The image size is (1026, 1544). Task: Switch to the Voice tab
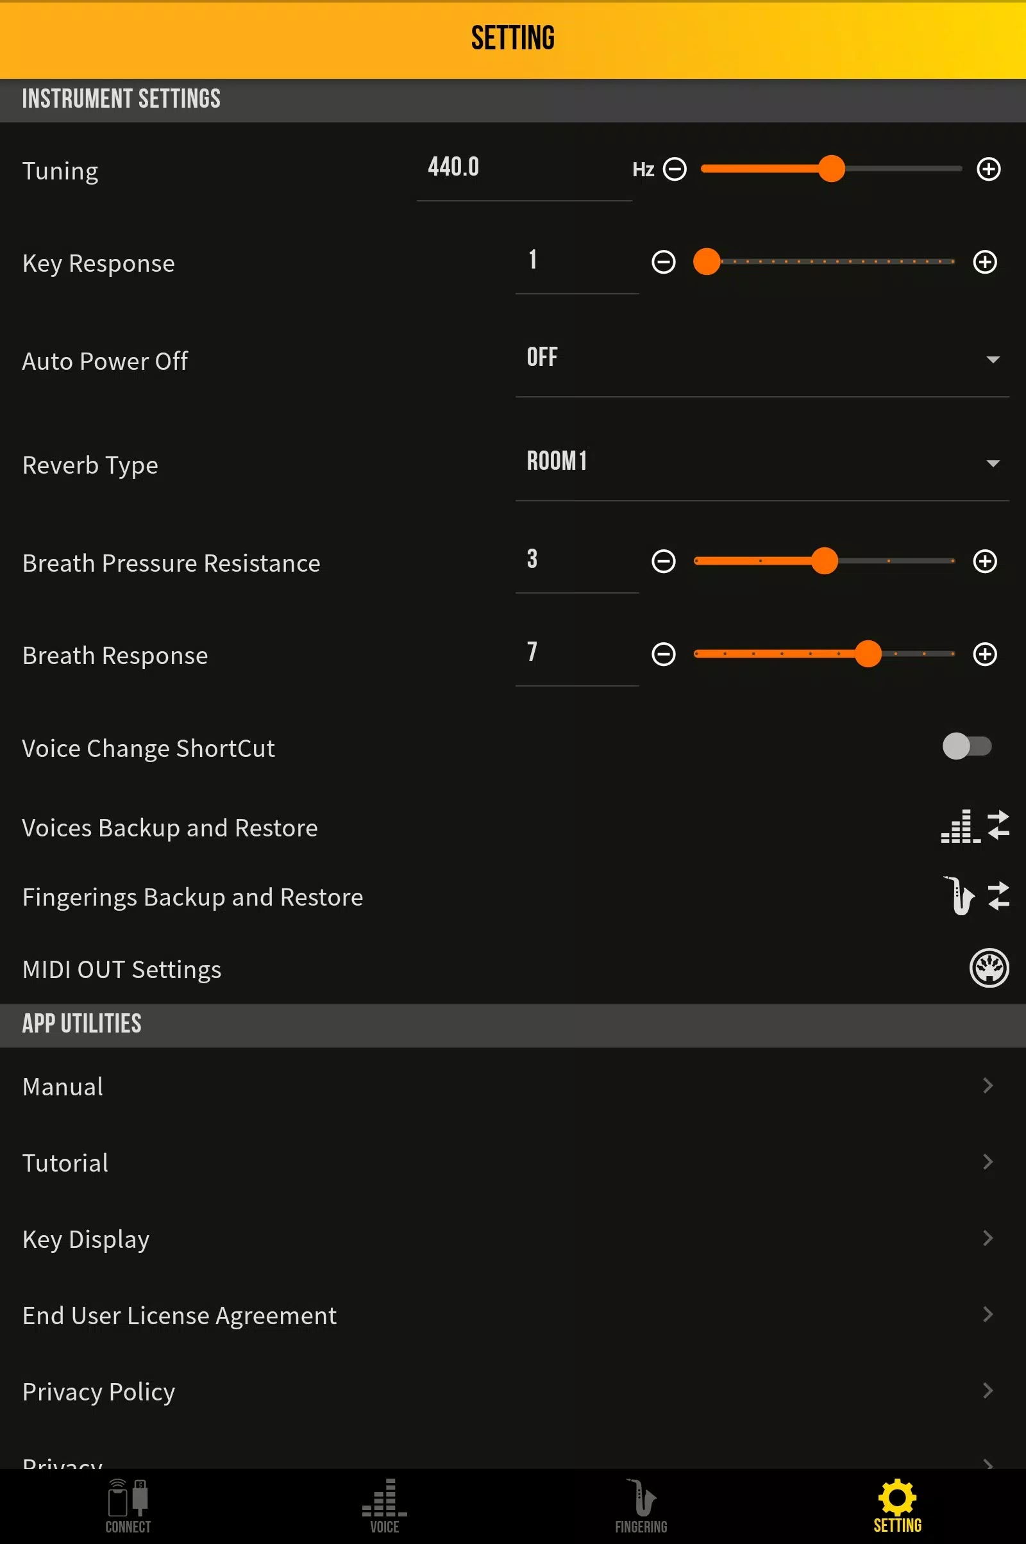pyautogui.click(x=385, y=1507)
